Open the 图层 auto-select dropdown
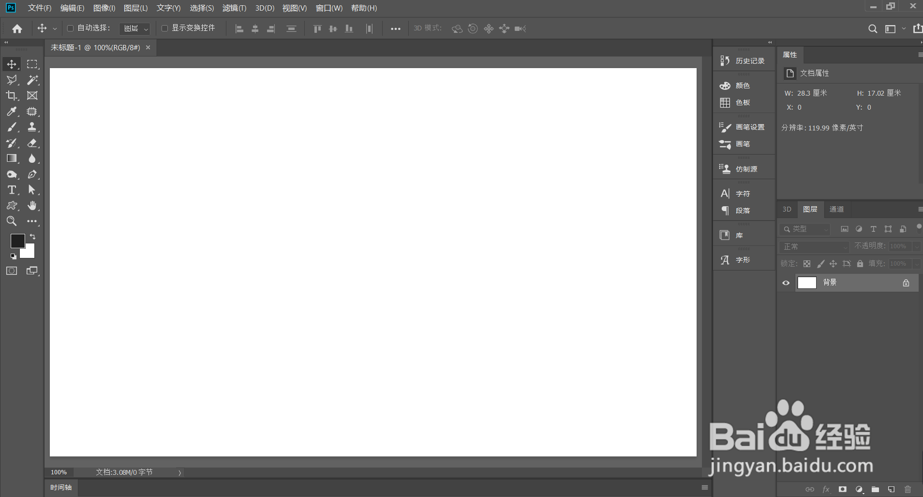This screenshot has width=923, height=497. (x=134, y=29)
